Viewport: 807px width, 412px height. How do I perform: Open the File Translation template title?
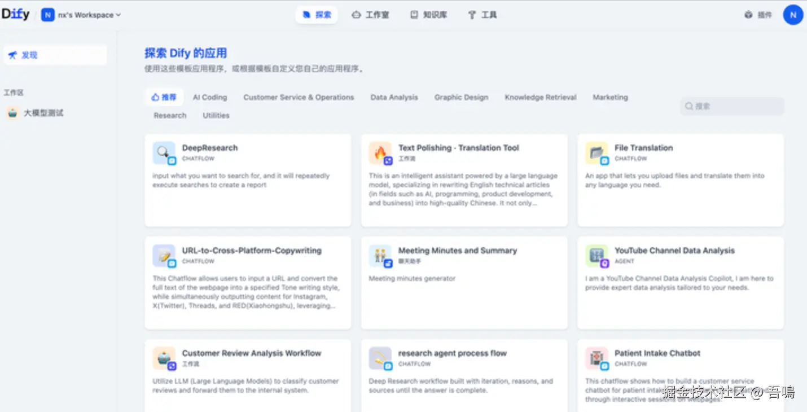click(x=644, y=148)
